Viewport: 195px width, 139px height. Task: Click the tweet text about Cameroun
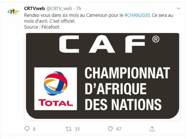[x=99, y=18]
